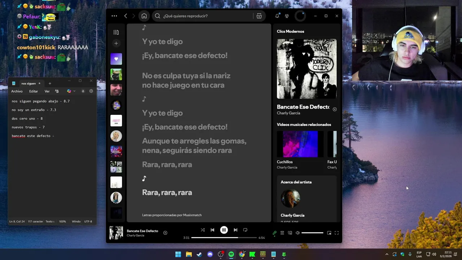
Task: Click the lyric line Rara, rara, rara at bottom
Action: click(x=167, y=192)
